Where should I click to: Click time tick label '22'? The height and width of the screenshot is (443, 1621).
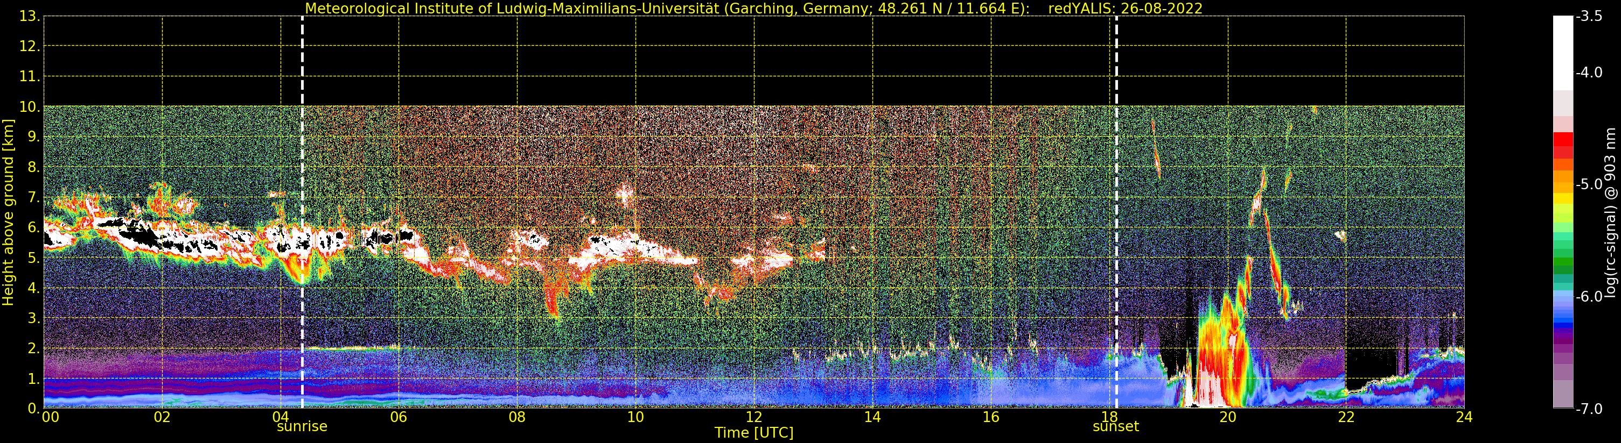[x=1346, y=417]
